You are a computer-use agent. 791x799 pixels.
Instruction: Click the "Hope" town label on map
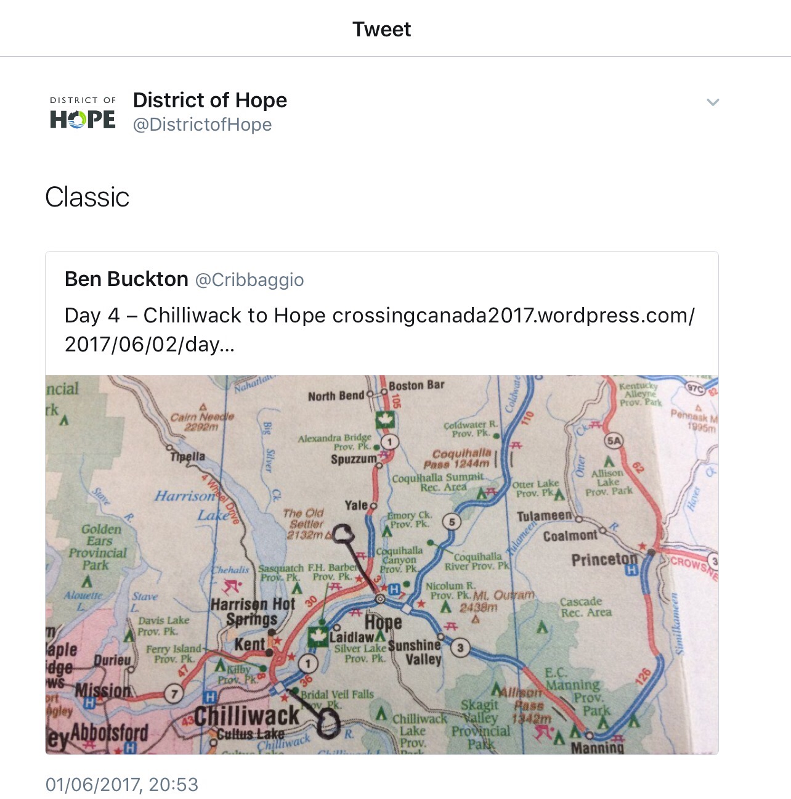click(383, 622)
